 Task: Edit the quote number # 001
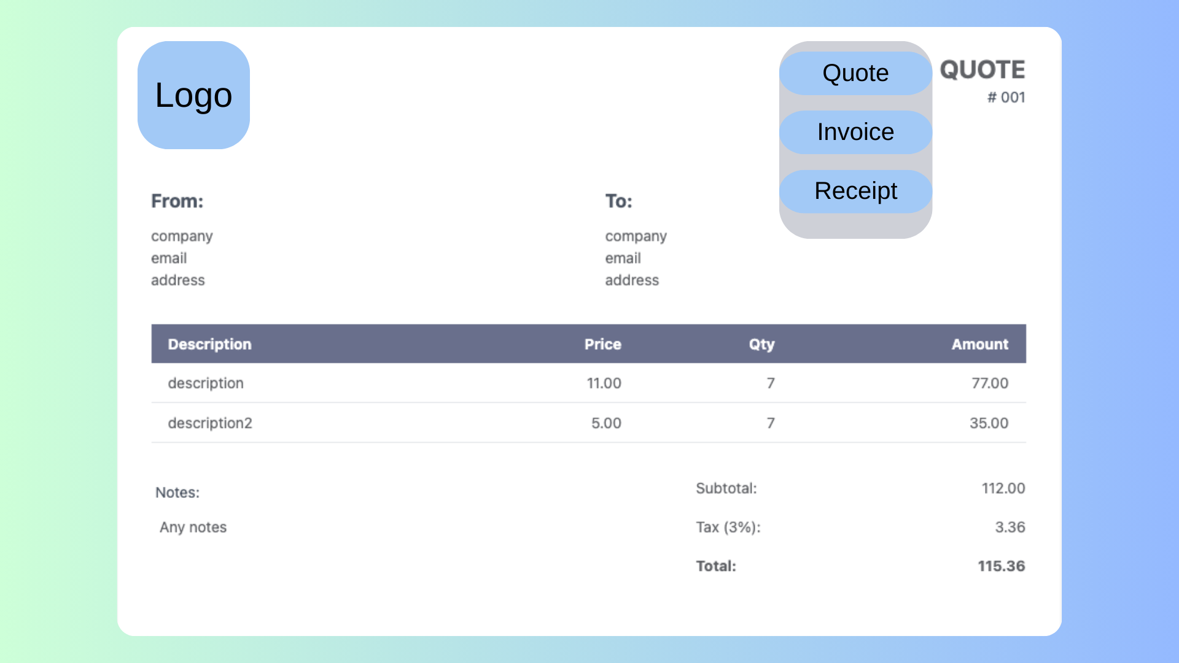[x=1006, y=98]
